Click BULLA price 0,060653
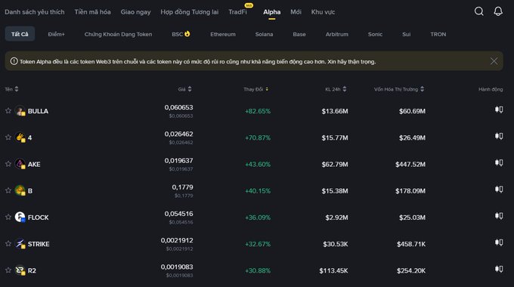The image size is (514, 287). 178,107
